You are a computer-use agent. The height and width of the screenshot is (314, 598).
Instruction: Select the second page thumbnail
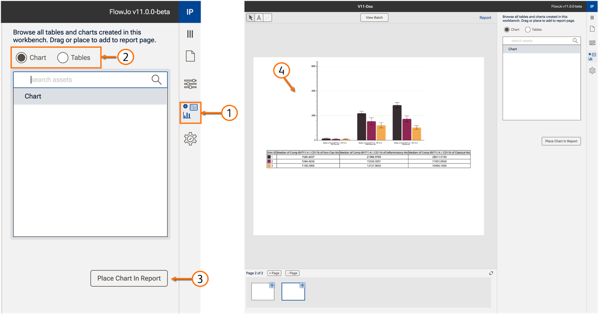coord(293,292)
